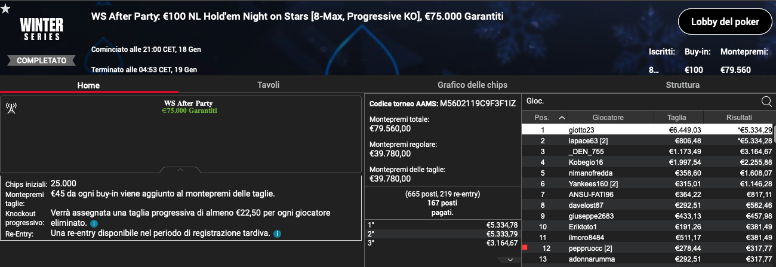Expand the prize payouts list chevron
This screenshot has width=776, height=267.
tap(510, 260)
